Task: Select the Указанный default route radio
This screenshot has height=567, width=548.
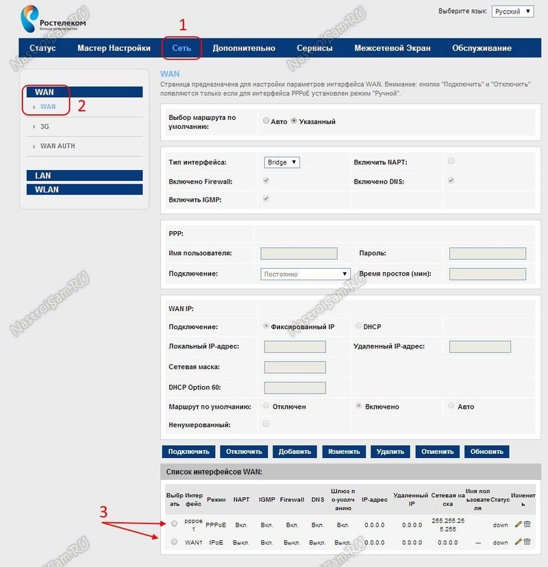Action: 294,121
